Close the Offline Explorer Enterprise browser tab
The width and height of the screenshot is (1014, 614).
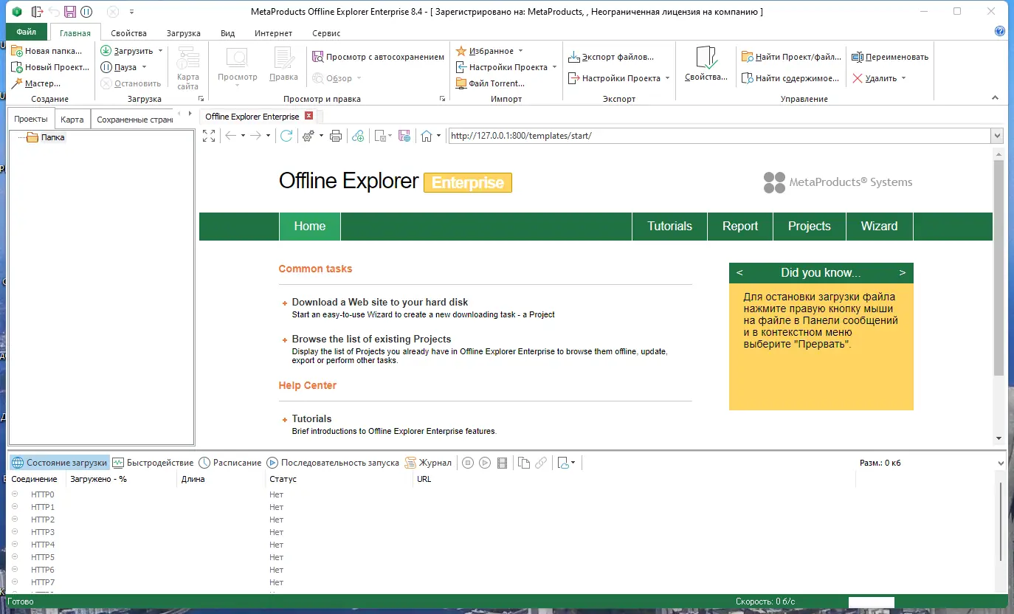click(309, 116)
